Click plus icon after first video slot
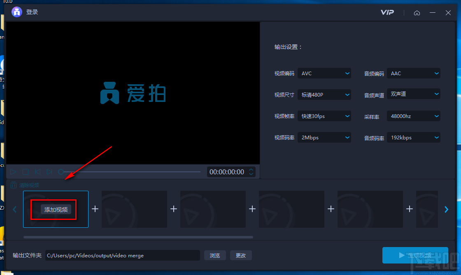Image resolution: width=461 pixels, height=275 pixels. point(95,209)
